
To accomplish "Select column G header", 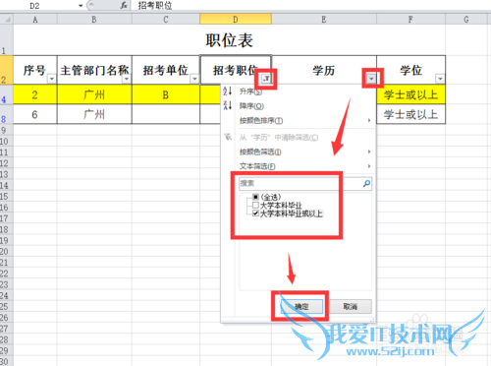I will click(466, 20).
